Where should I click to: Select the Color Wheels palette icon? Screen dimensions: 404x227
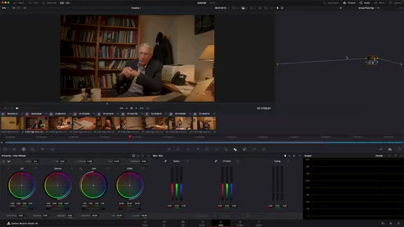(x=23, y=149)
